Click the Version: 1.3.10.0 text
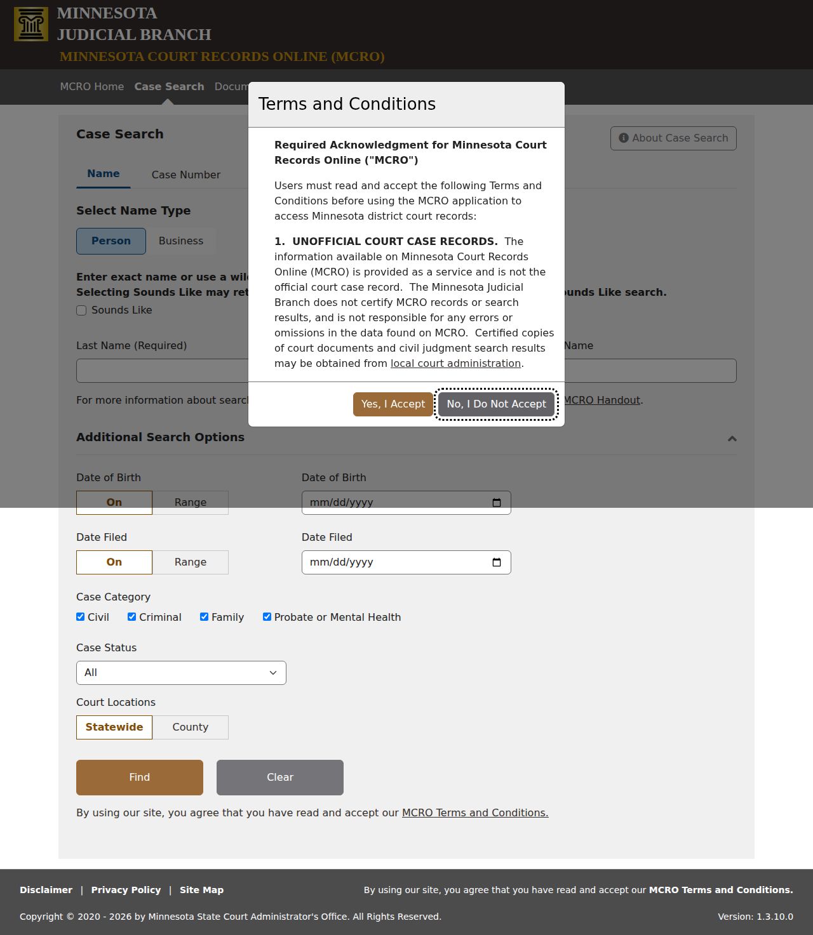Screen dimensions: 813x935 tap(756, 917)
